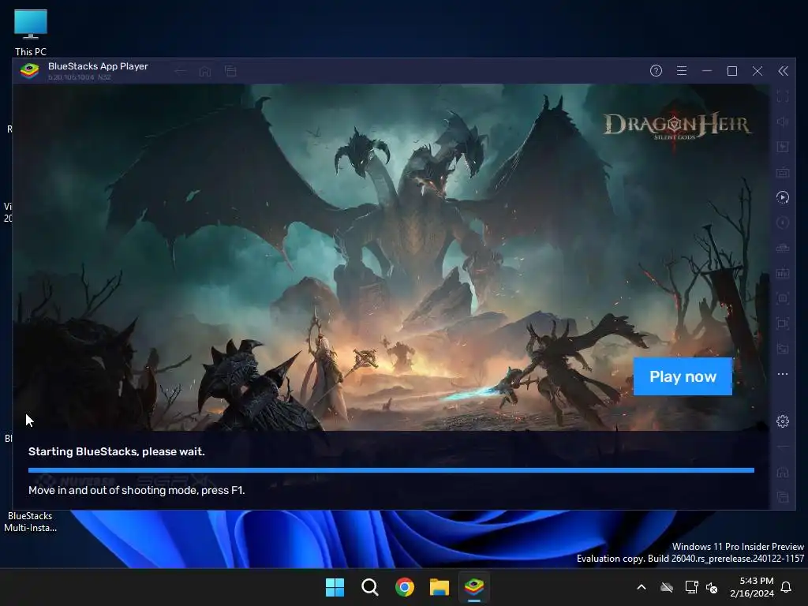Select the This PC desktop icon
Screen dimensions: 808x606
[x=31, y=32]
